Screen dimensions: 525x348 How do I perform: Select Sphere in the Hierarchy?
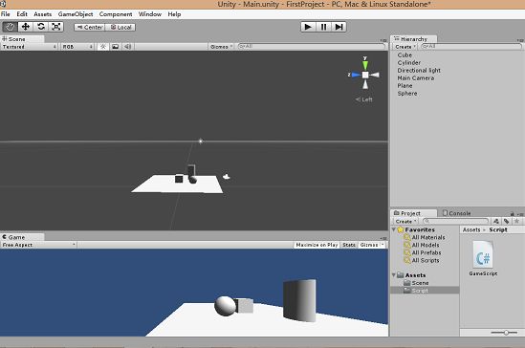tap(407, 94)
